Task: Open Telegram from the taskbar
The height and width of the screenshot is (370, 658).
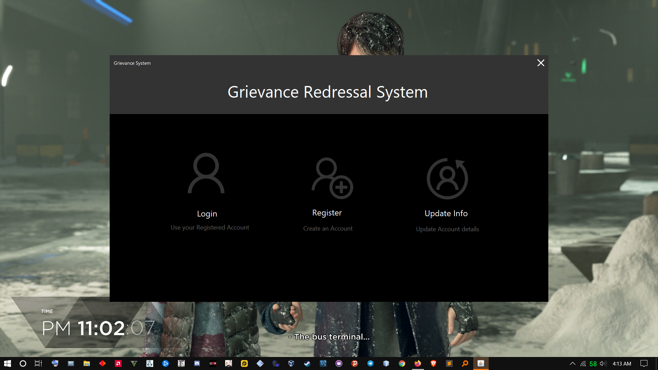Action: (x=370, y=363)
